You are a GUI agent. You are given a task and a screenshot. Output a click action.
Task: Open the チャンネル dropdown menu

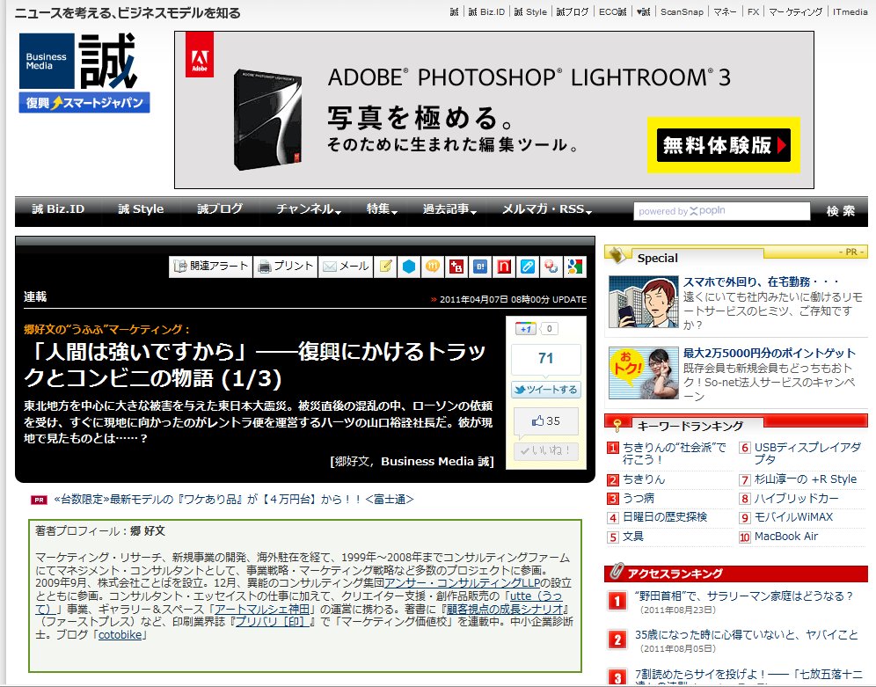pos(309,209)
